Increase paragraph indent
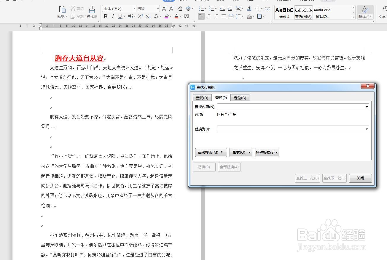387x260 pixels. pyautogui.click(x=230, y=9)
